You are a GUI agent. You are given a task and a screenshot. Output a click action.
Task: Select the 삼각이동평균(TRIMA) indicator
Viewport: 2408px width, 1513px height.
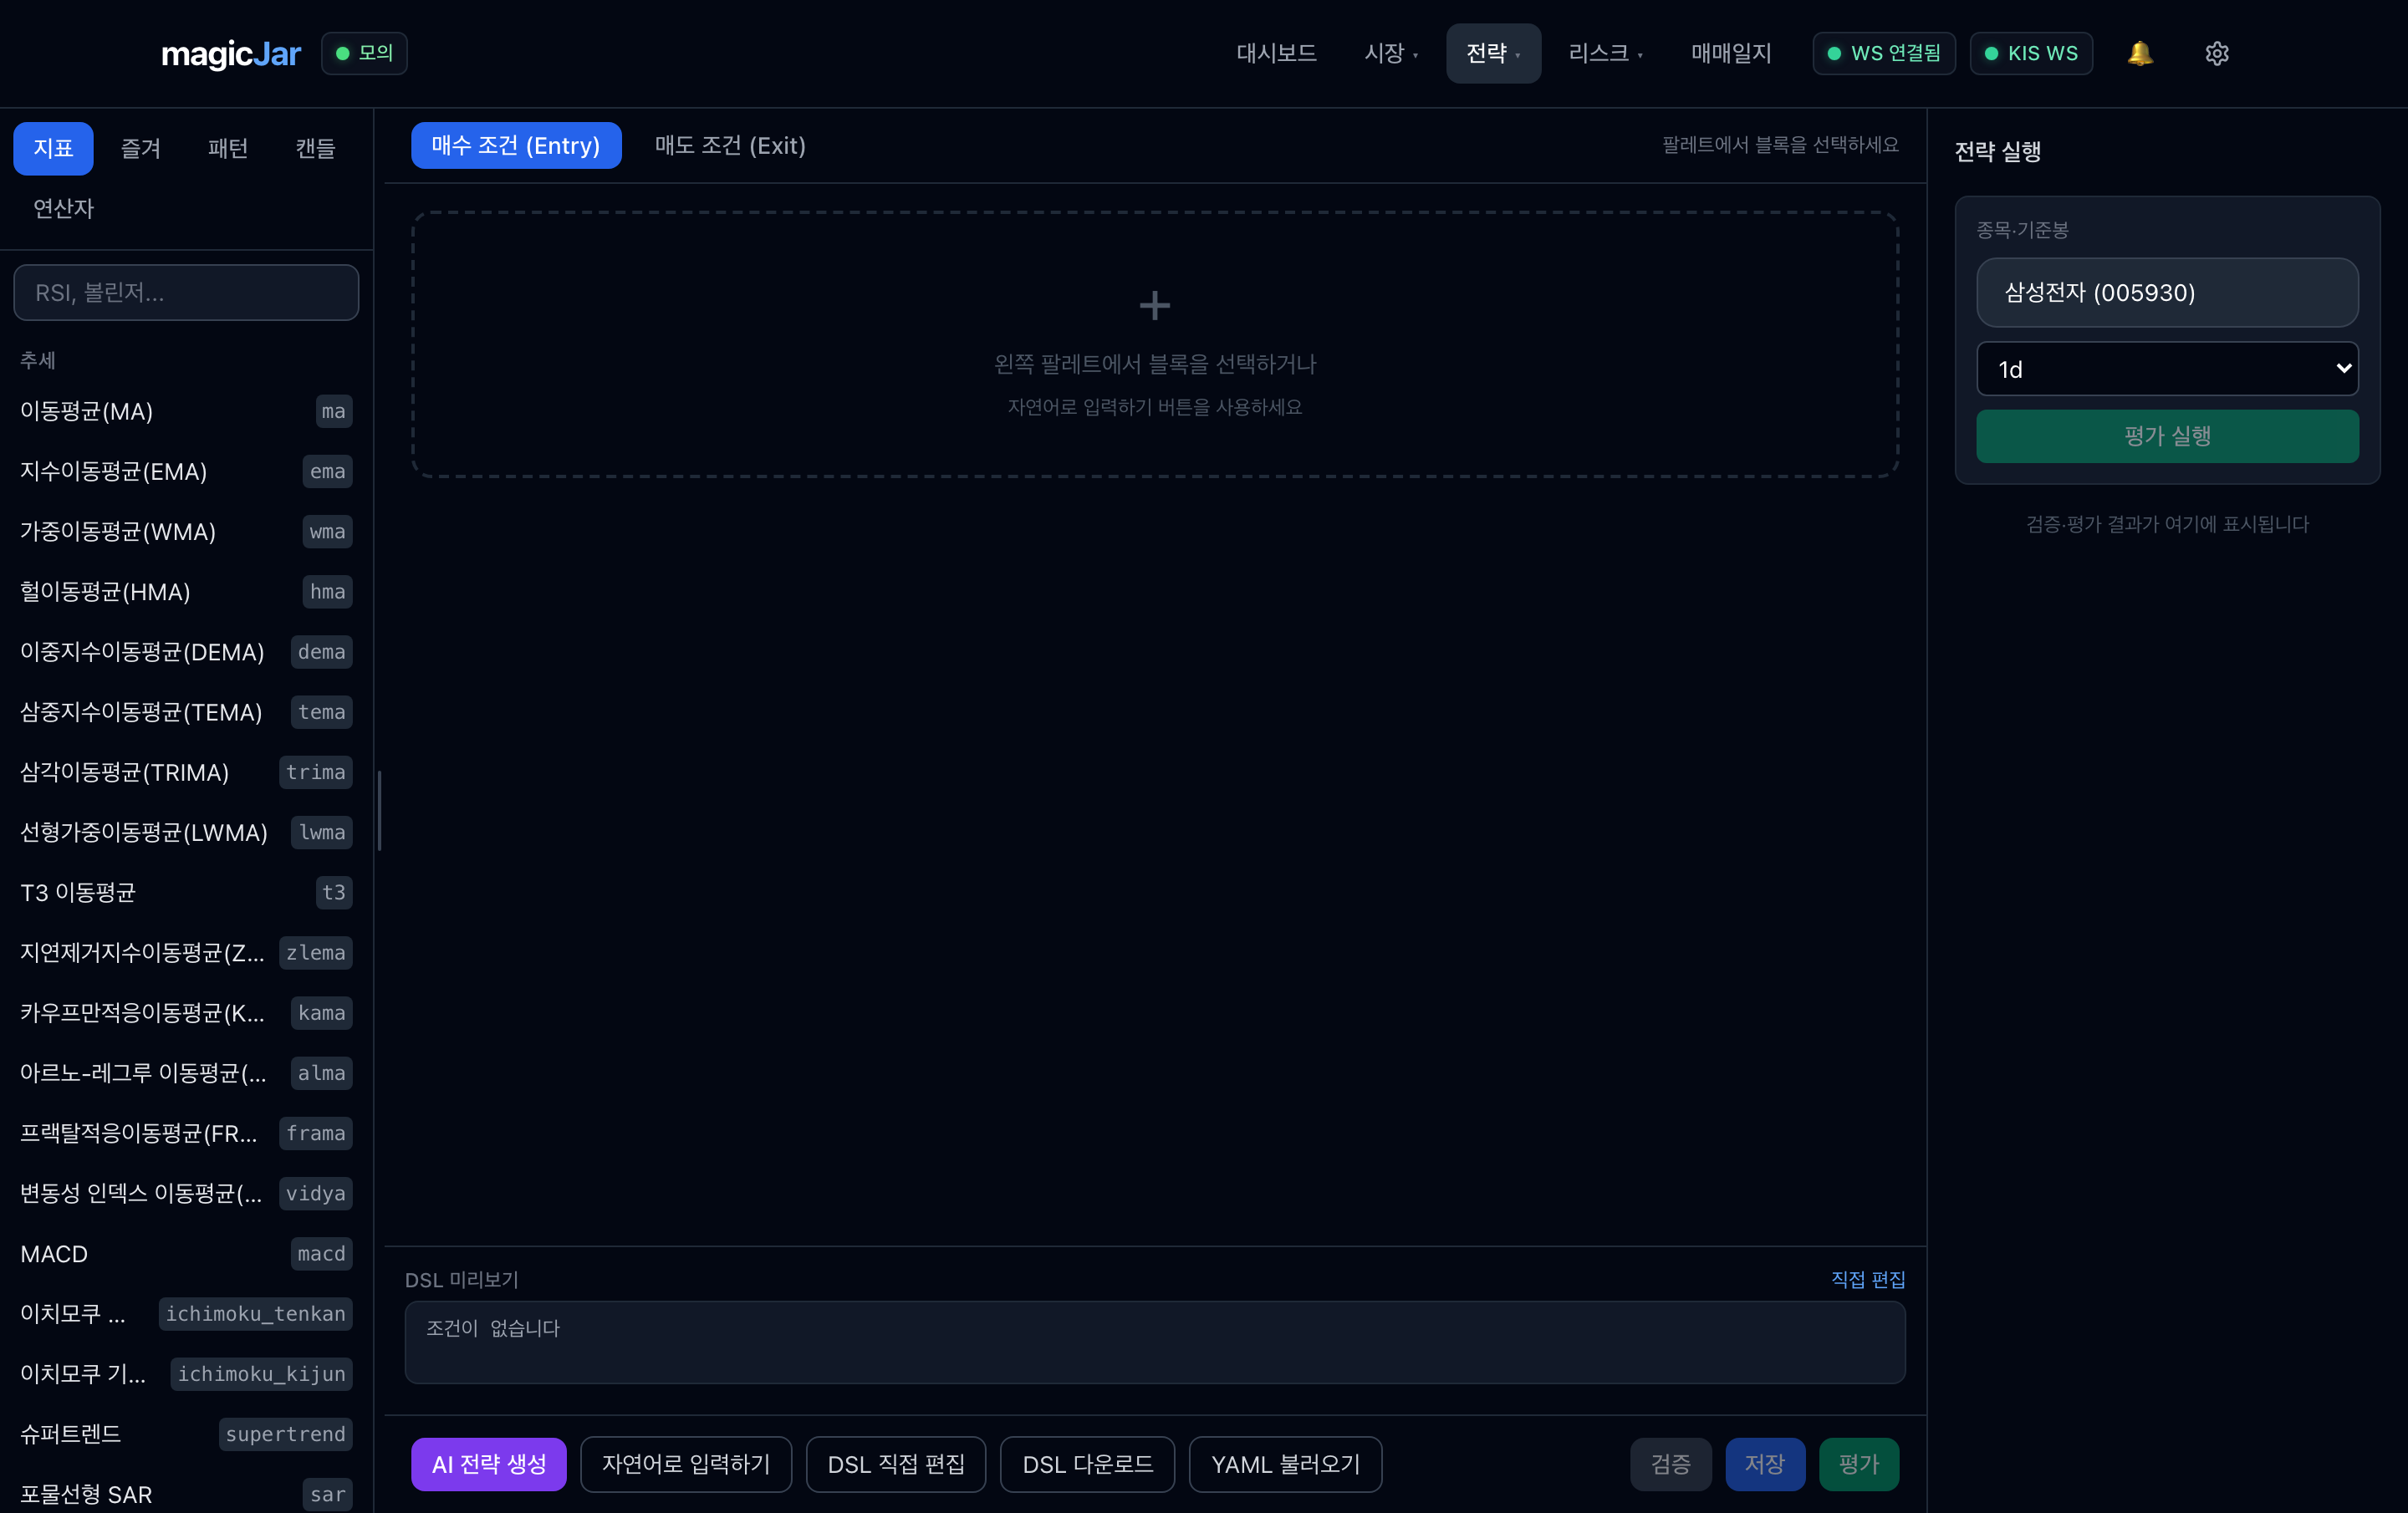(186, 772)
